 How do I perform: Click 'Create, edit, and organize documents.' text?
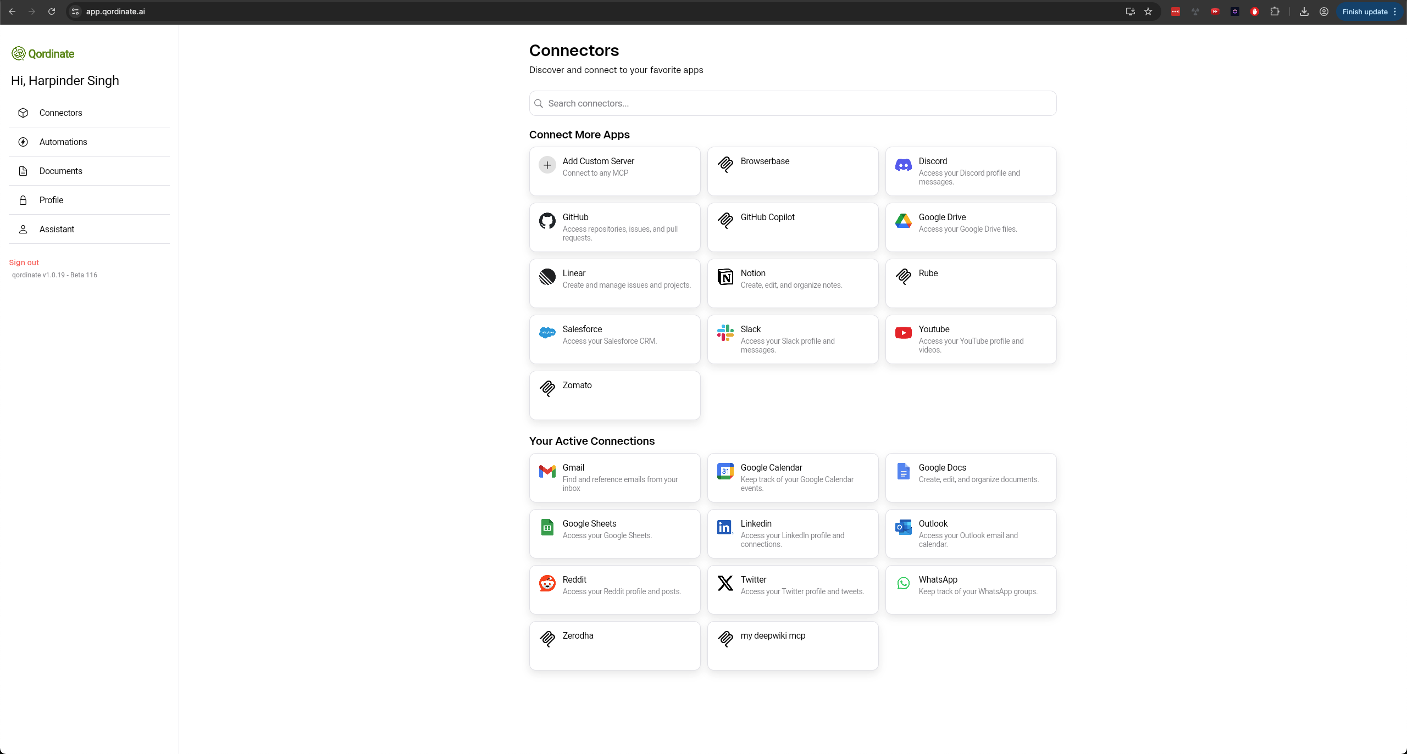click(x=978, y=479)
